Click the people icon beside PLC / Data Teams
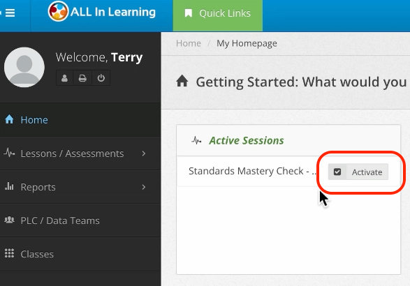This screenshot has width=410, height=286. 9,220
